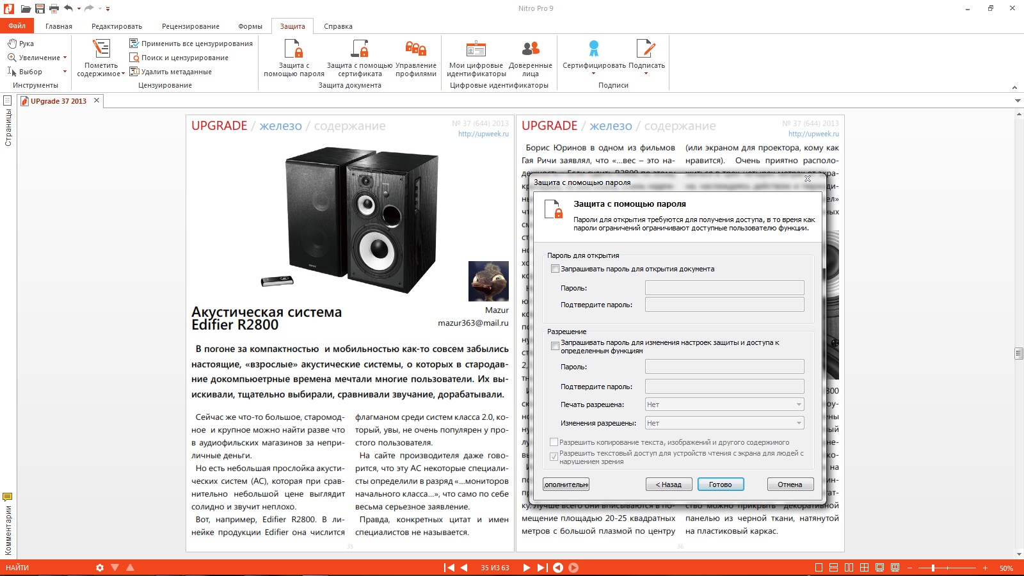Go back to the previous view
This screenshot has height=576, width=1024.
point(558,568)
